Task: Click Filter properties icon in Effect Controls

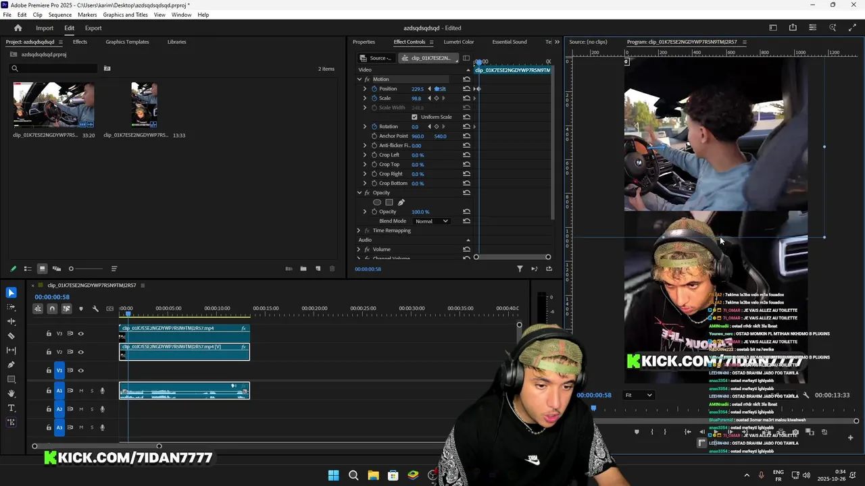Action: tap(520, 269)
